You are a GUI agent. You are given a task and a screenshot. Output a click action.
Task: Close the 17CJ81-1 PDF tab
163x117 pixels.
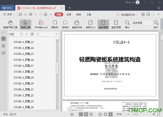pos(62,8)
